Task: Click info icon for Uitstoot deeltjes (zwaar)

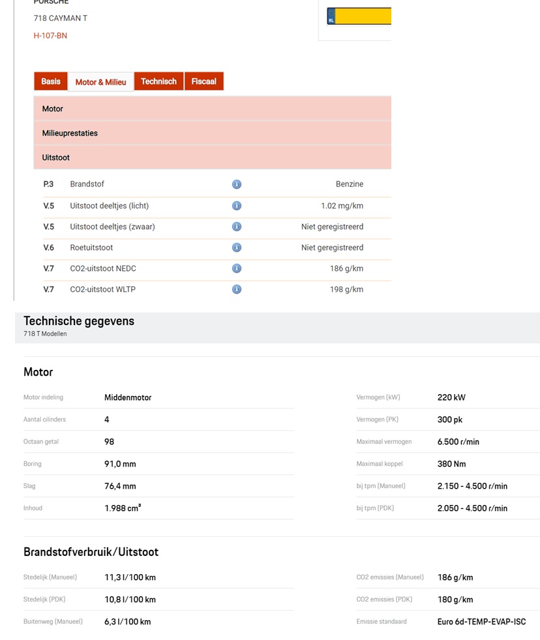Action: [x=237, y=226]
